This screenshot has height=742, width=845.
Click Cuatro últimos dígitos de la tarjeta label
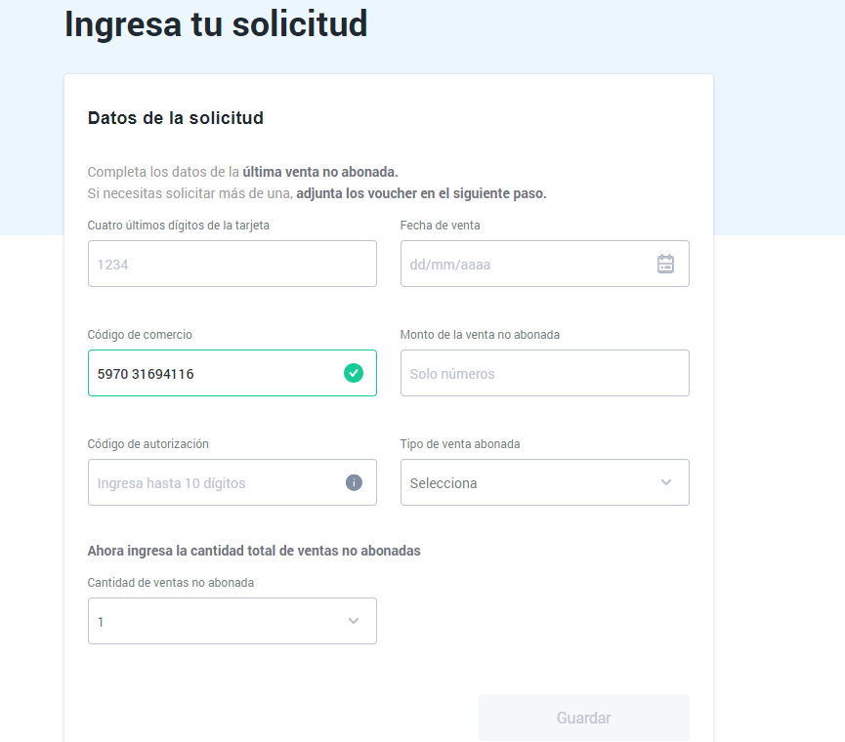click(x=179, y=226)
